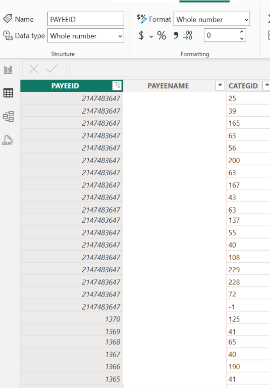This screenshot has width=270, height=388.
Task: Click the formula bar input
Action: (x=170, y=69)
